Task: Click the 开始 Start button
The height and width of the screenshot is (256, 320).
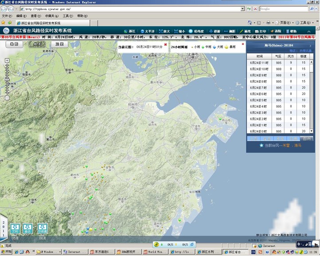Action: click(x=6, y=252)
